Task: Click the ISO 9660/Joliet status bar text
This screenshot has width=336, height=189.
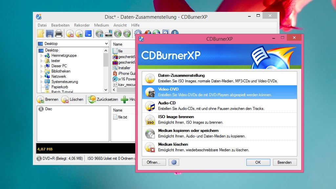Action: tap(112, 158)
